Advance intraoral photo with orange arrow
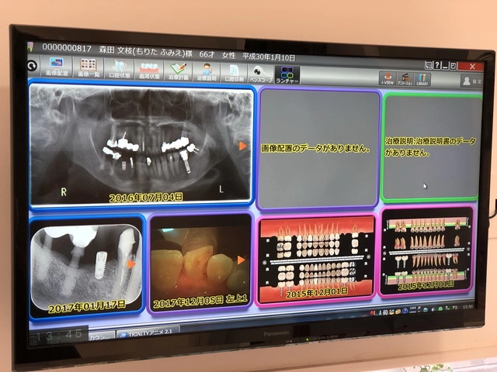This screenshot has height=372, width=497. coord(241,260)
